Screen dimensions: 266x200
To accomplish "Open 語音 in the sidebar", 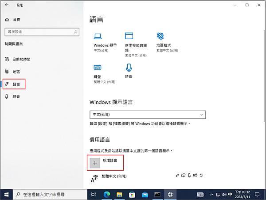I will pyautogui.click(x=12, y=96).
